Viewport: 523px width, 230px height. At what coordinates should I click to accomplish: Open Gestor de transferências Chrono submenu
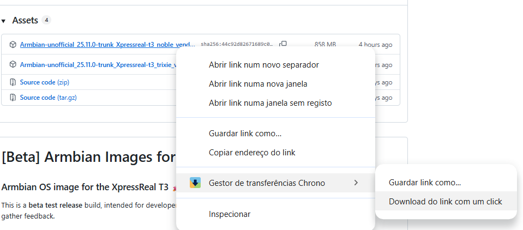275,183
